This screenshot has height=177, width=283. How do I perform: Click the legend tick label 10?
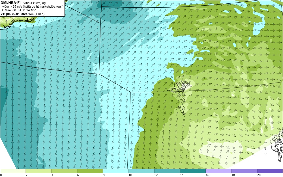(x=130, y=175)
